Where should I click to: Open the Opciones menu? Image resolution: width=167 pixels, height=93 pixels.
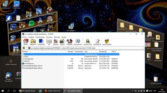point(57,37)
